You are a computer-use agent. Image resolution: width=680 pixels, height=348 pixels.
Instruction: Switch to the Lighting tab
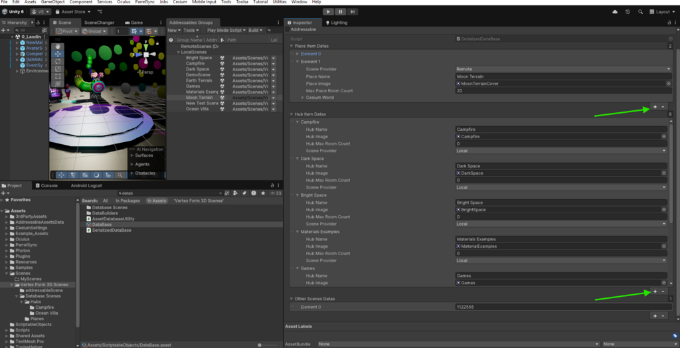click(x=336, y=23)
